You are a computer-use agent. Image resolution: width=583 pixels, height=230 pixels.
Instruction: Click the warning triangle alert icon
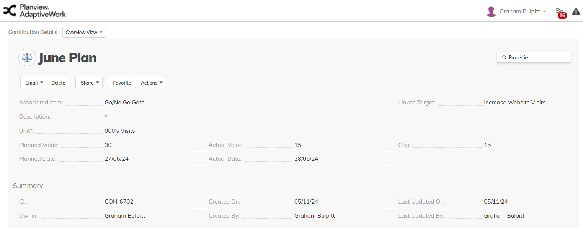[x=576, y=11]
